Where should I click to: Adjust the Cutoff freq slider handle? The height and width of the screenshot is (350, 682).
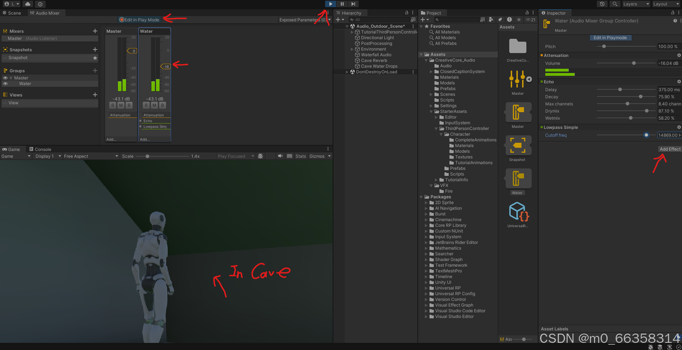tap(646, 135)
